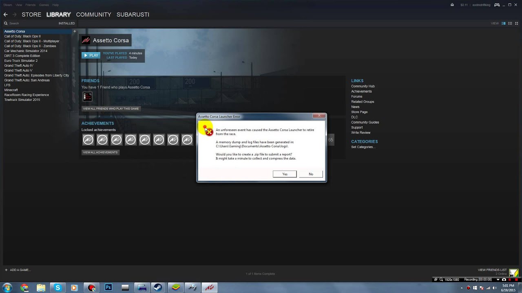
Task: Click the $0.11 wallet balance
Action: pos(464,5)
